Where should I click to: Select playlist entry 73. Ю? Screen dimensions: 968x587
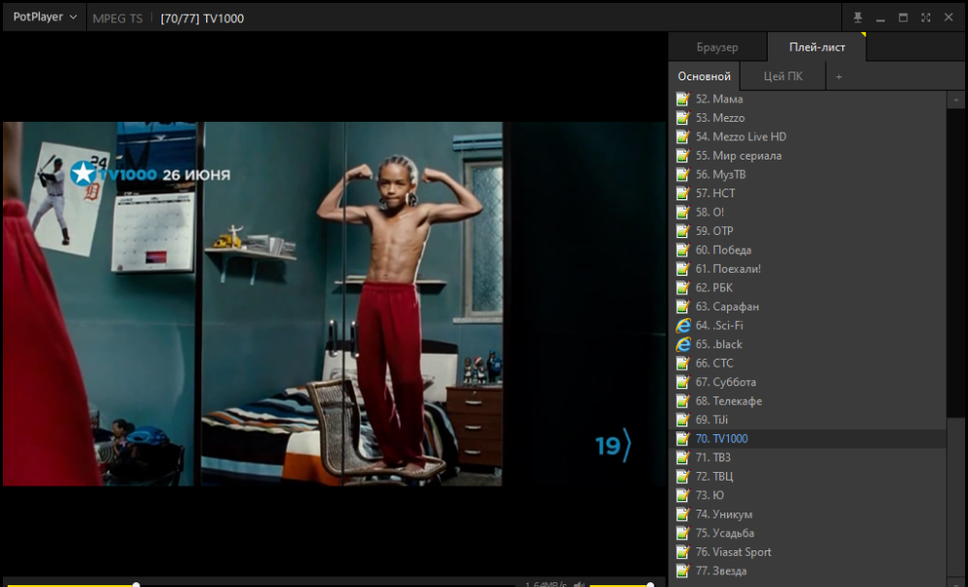pyautogui.click(x=807, y=494)
